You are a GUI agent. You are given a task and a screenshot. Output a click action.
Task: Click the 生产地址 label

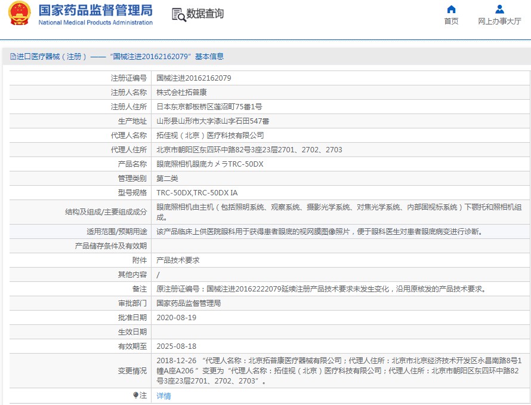pyautogui.click(x=132, y=121)
